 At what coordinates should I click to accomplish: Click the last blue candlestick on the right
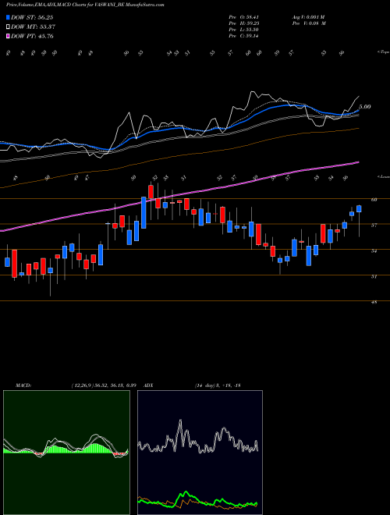[x=359, y=208]
